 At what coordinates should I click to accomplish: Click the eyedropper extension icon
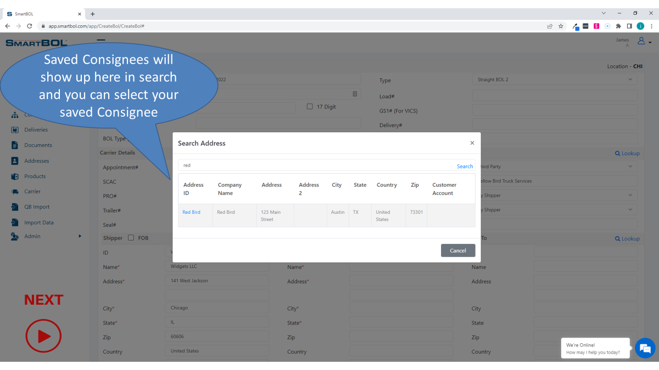576,26
